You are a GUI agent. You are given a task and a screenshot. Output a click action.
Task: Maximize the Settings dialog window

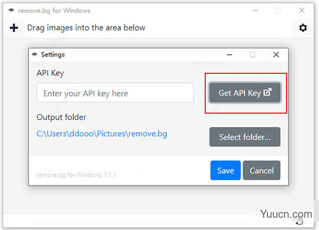click(x=253, y=54)
